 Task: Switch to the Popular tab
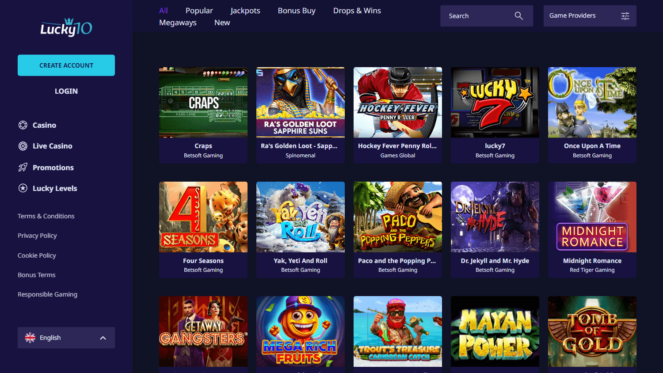(x=199, y=11)
